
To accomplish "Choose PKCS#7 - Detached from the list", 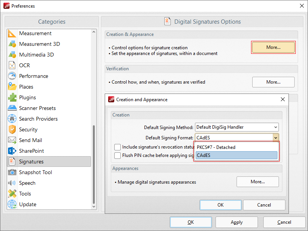I will tap(237, 147).
